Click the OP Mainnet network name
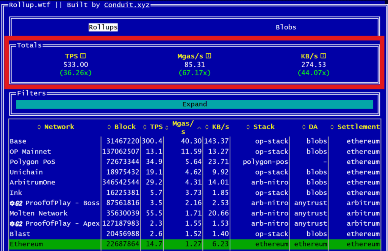The width and height of the screenshot is (388, 251). tap(30, 152)
